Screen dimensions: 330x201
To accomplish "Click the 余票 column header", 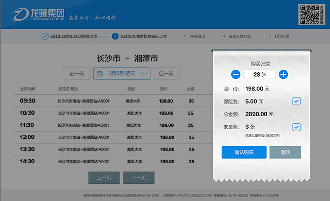I will [x=191, y=89].
